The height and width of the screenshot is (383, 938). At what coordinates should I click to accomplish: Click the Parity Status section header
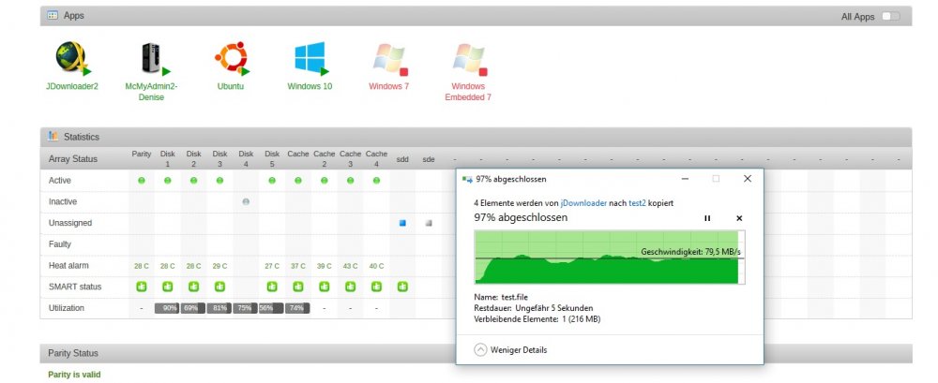tap(477, 353)
